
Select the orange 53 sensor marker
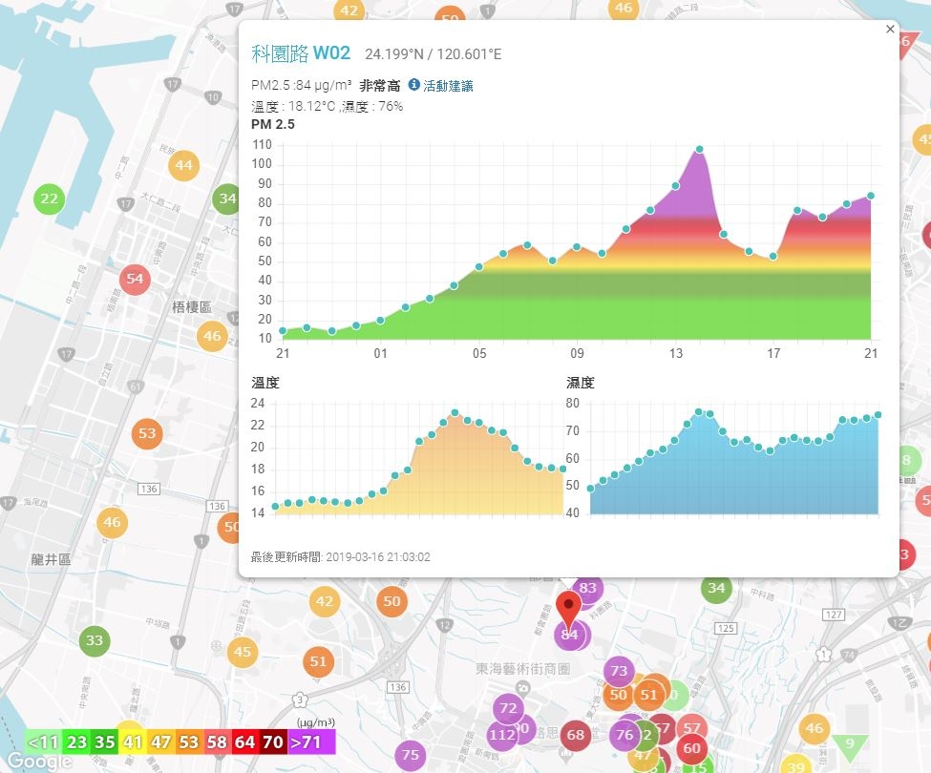[x=147, y=433]
